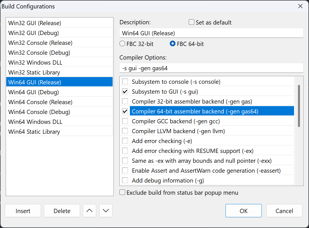Click the Delete button
The image size is (309, 228).
[62, 211]
